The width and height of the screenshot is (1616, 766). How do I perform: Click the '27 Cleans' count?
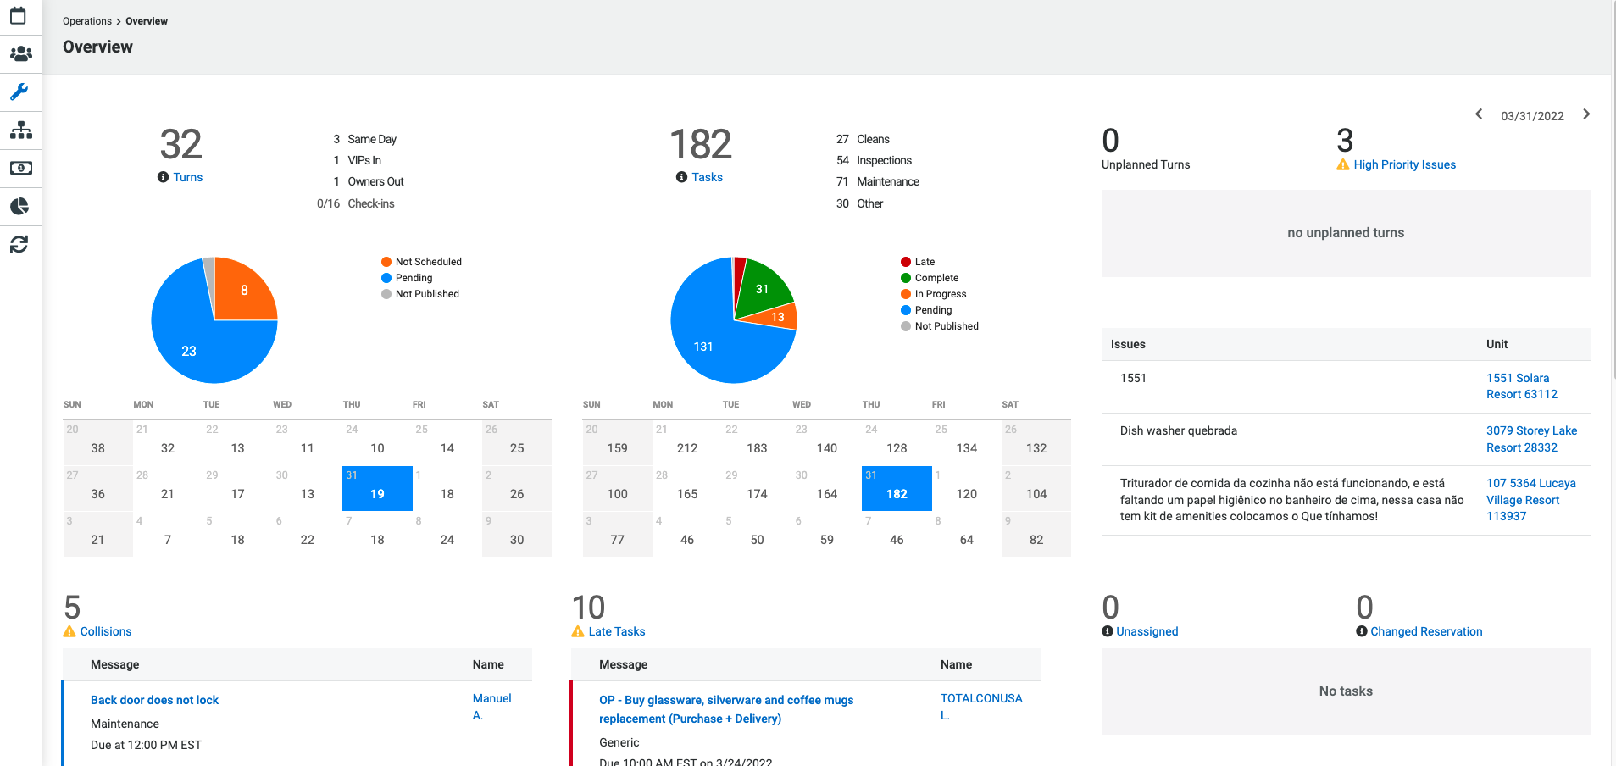863,139
